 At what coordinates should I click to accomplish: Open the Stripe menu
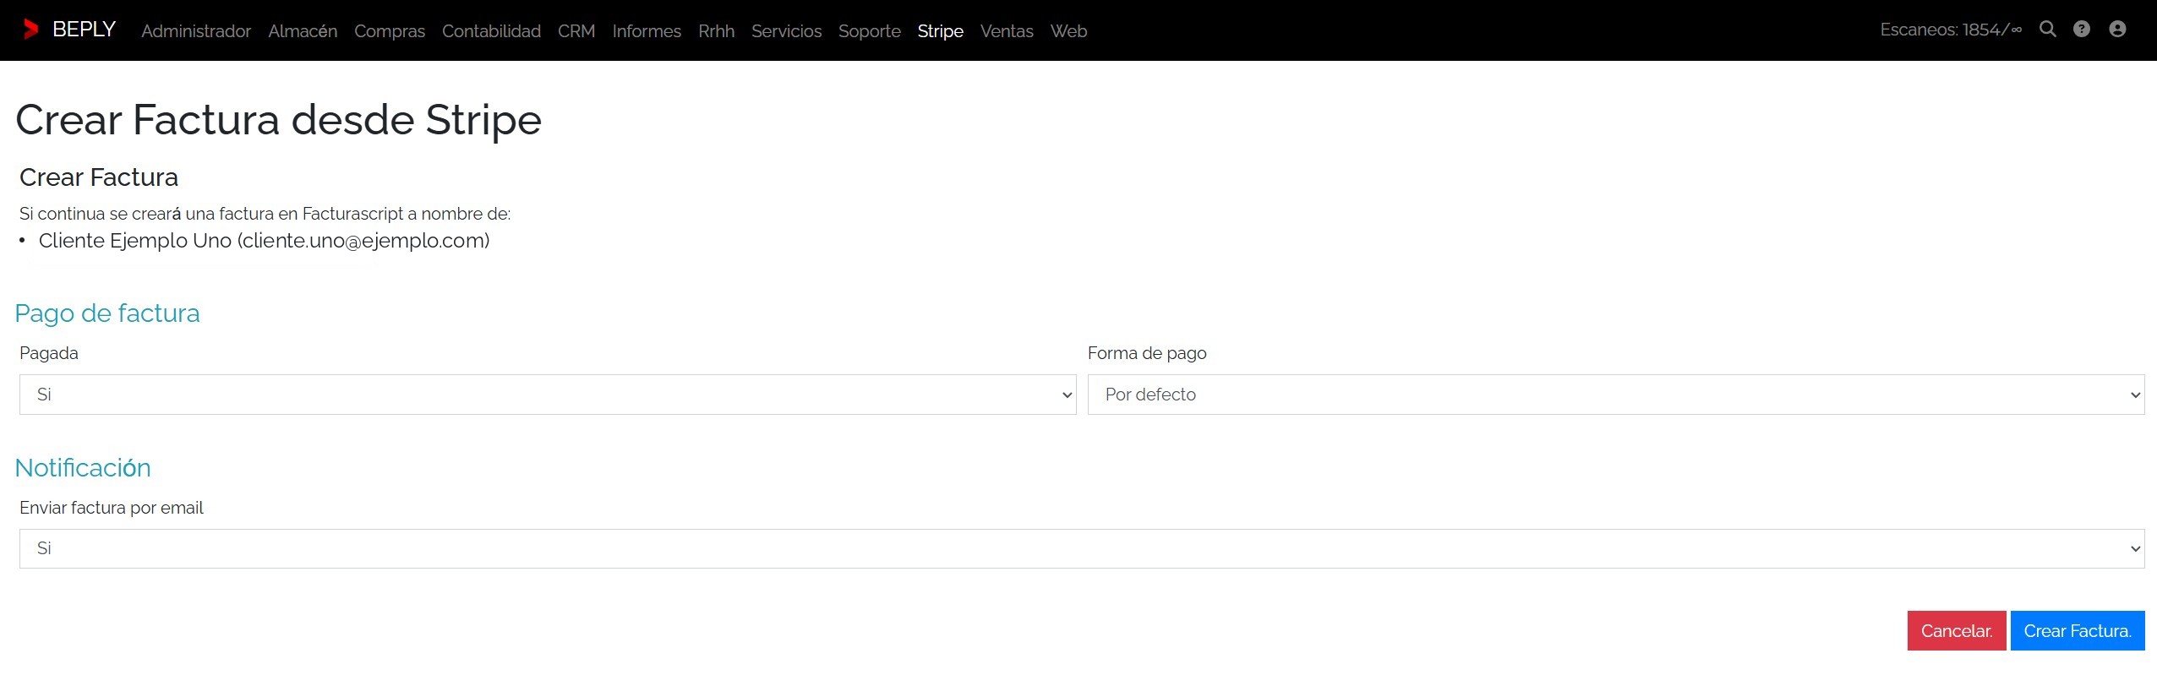941,31
